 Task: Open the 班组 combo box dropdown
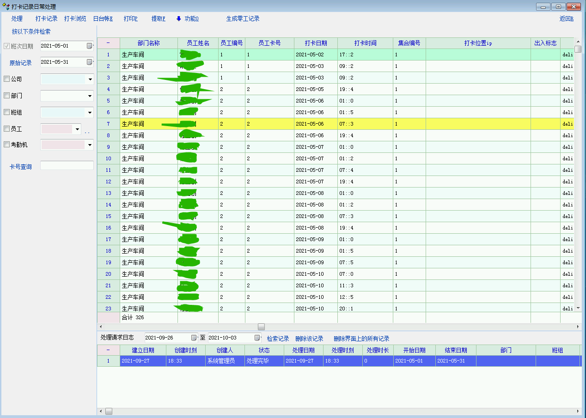(90, 113)
